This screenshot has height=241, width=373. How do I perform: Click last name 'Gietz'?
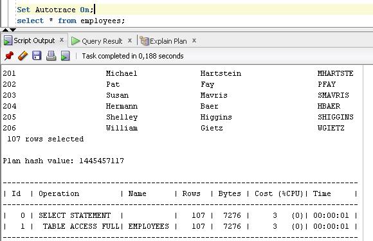[212, 128]
